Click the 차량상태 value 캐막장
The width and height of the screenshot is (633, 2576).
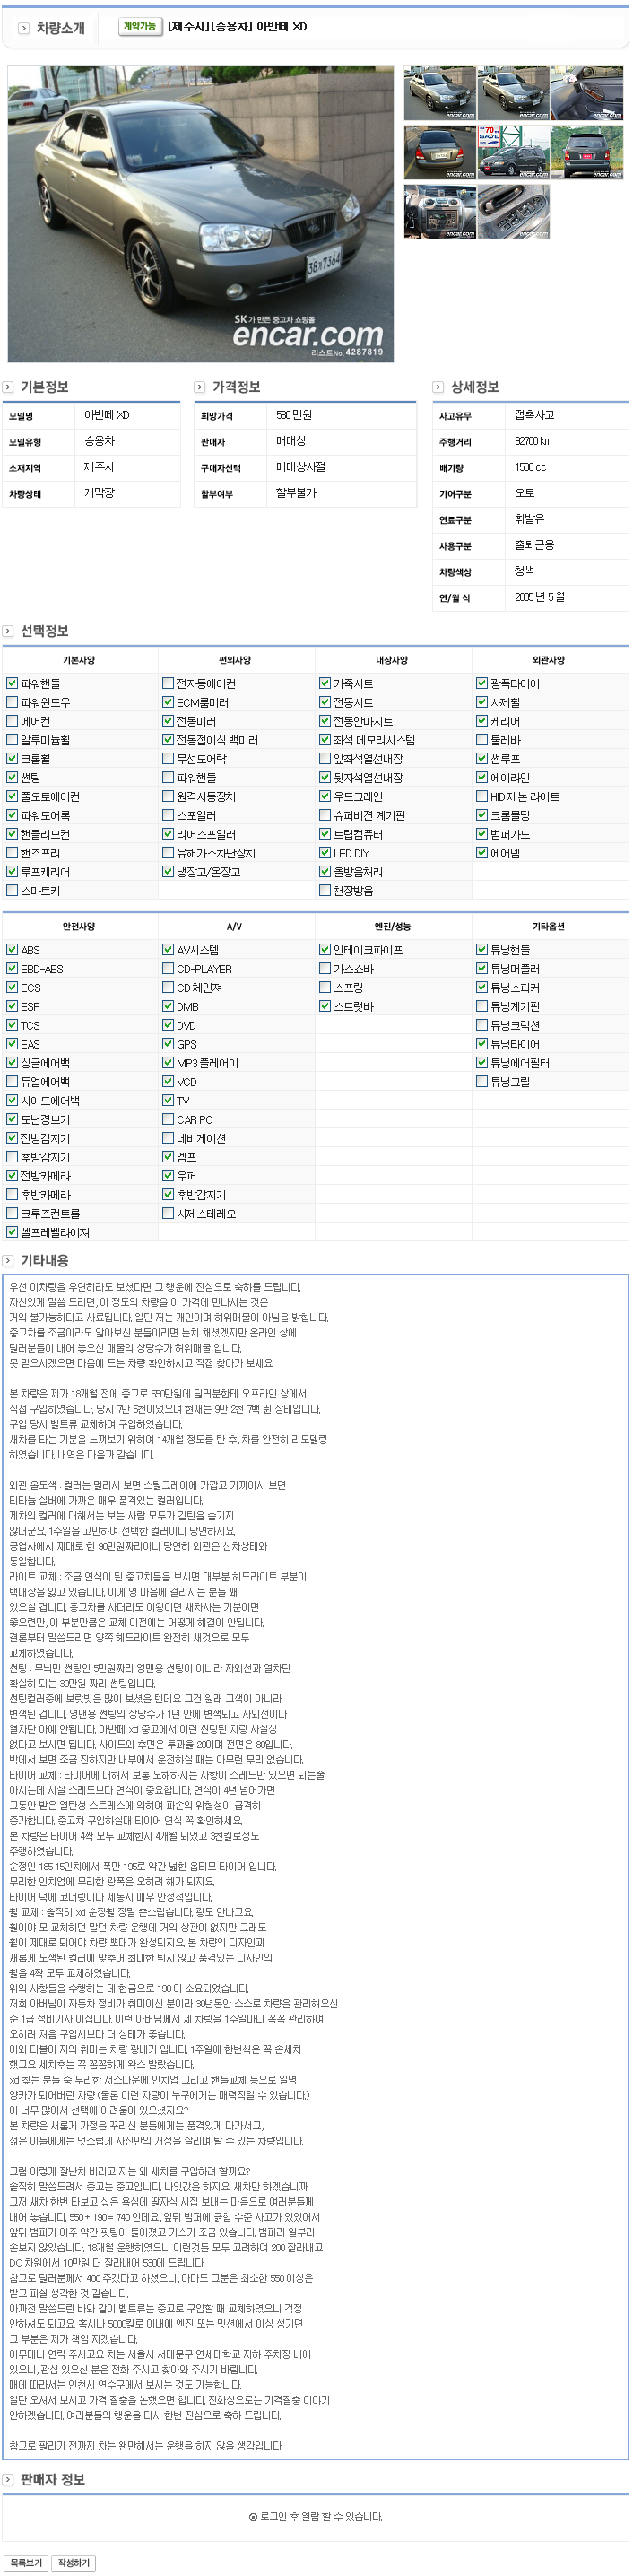click(99, 493)
